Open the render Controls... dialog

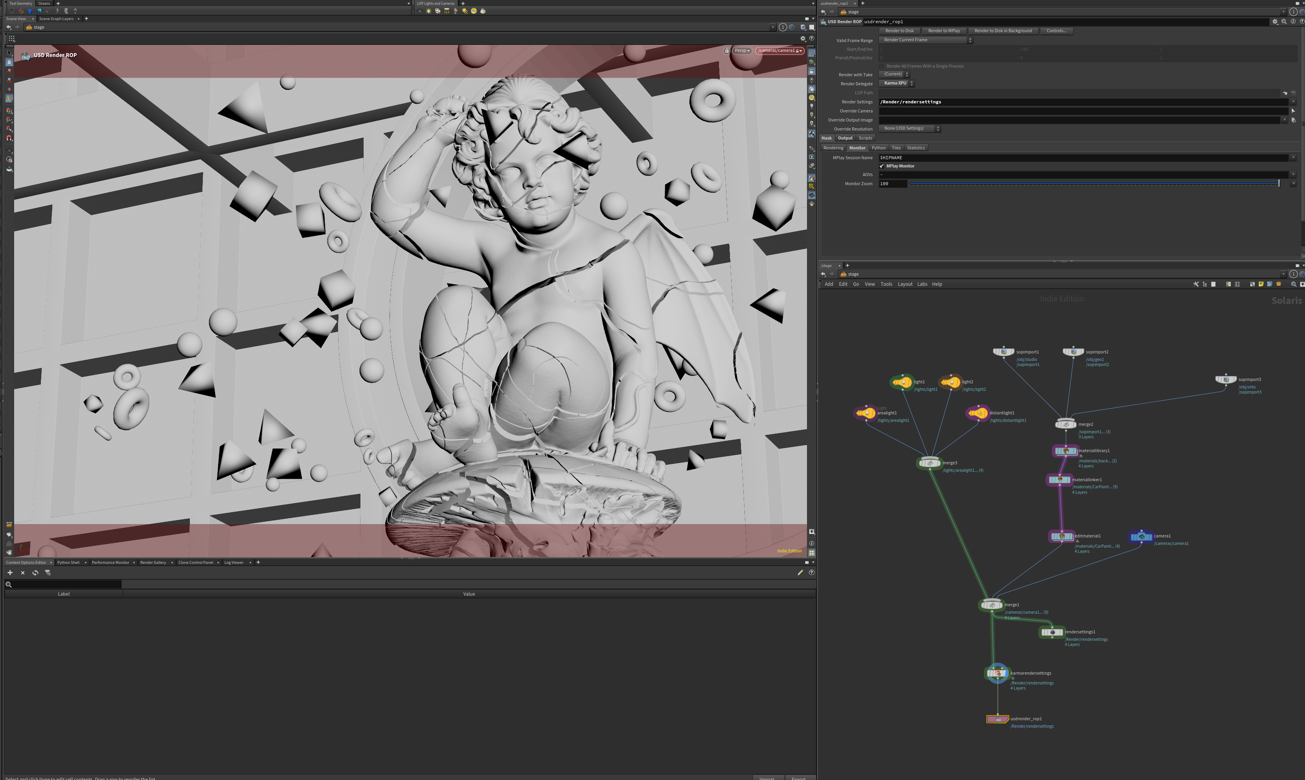pyautogui.click(x=1056, y=31)
